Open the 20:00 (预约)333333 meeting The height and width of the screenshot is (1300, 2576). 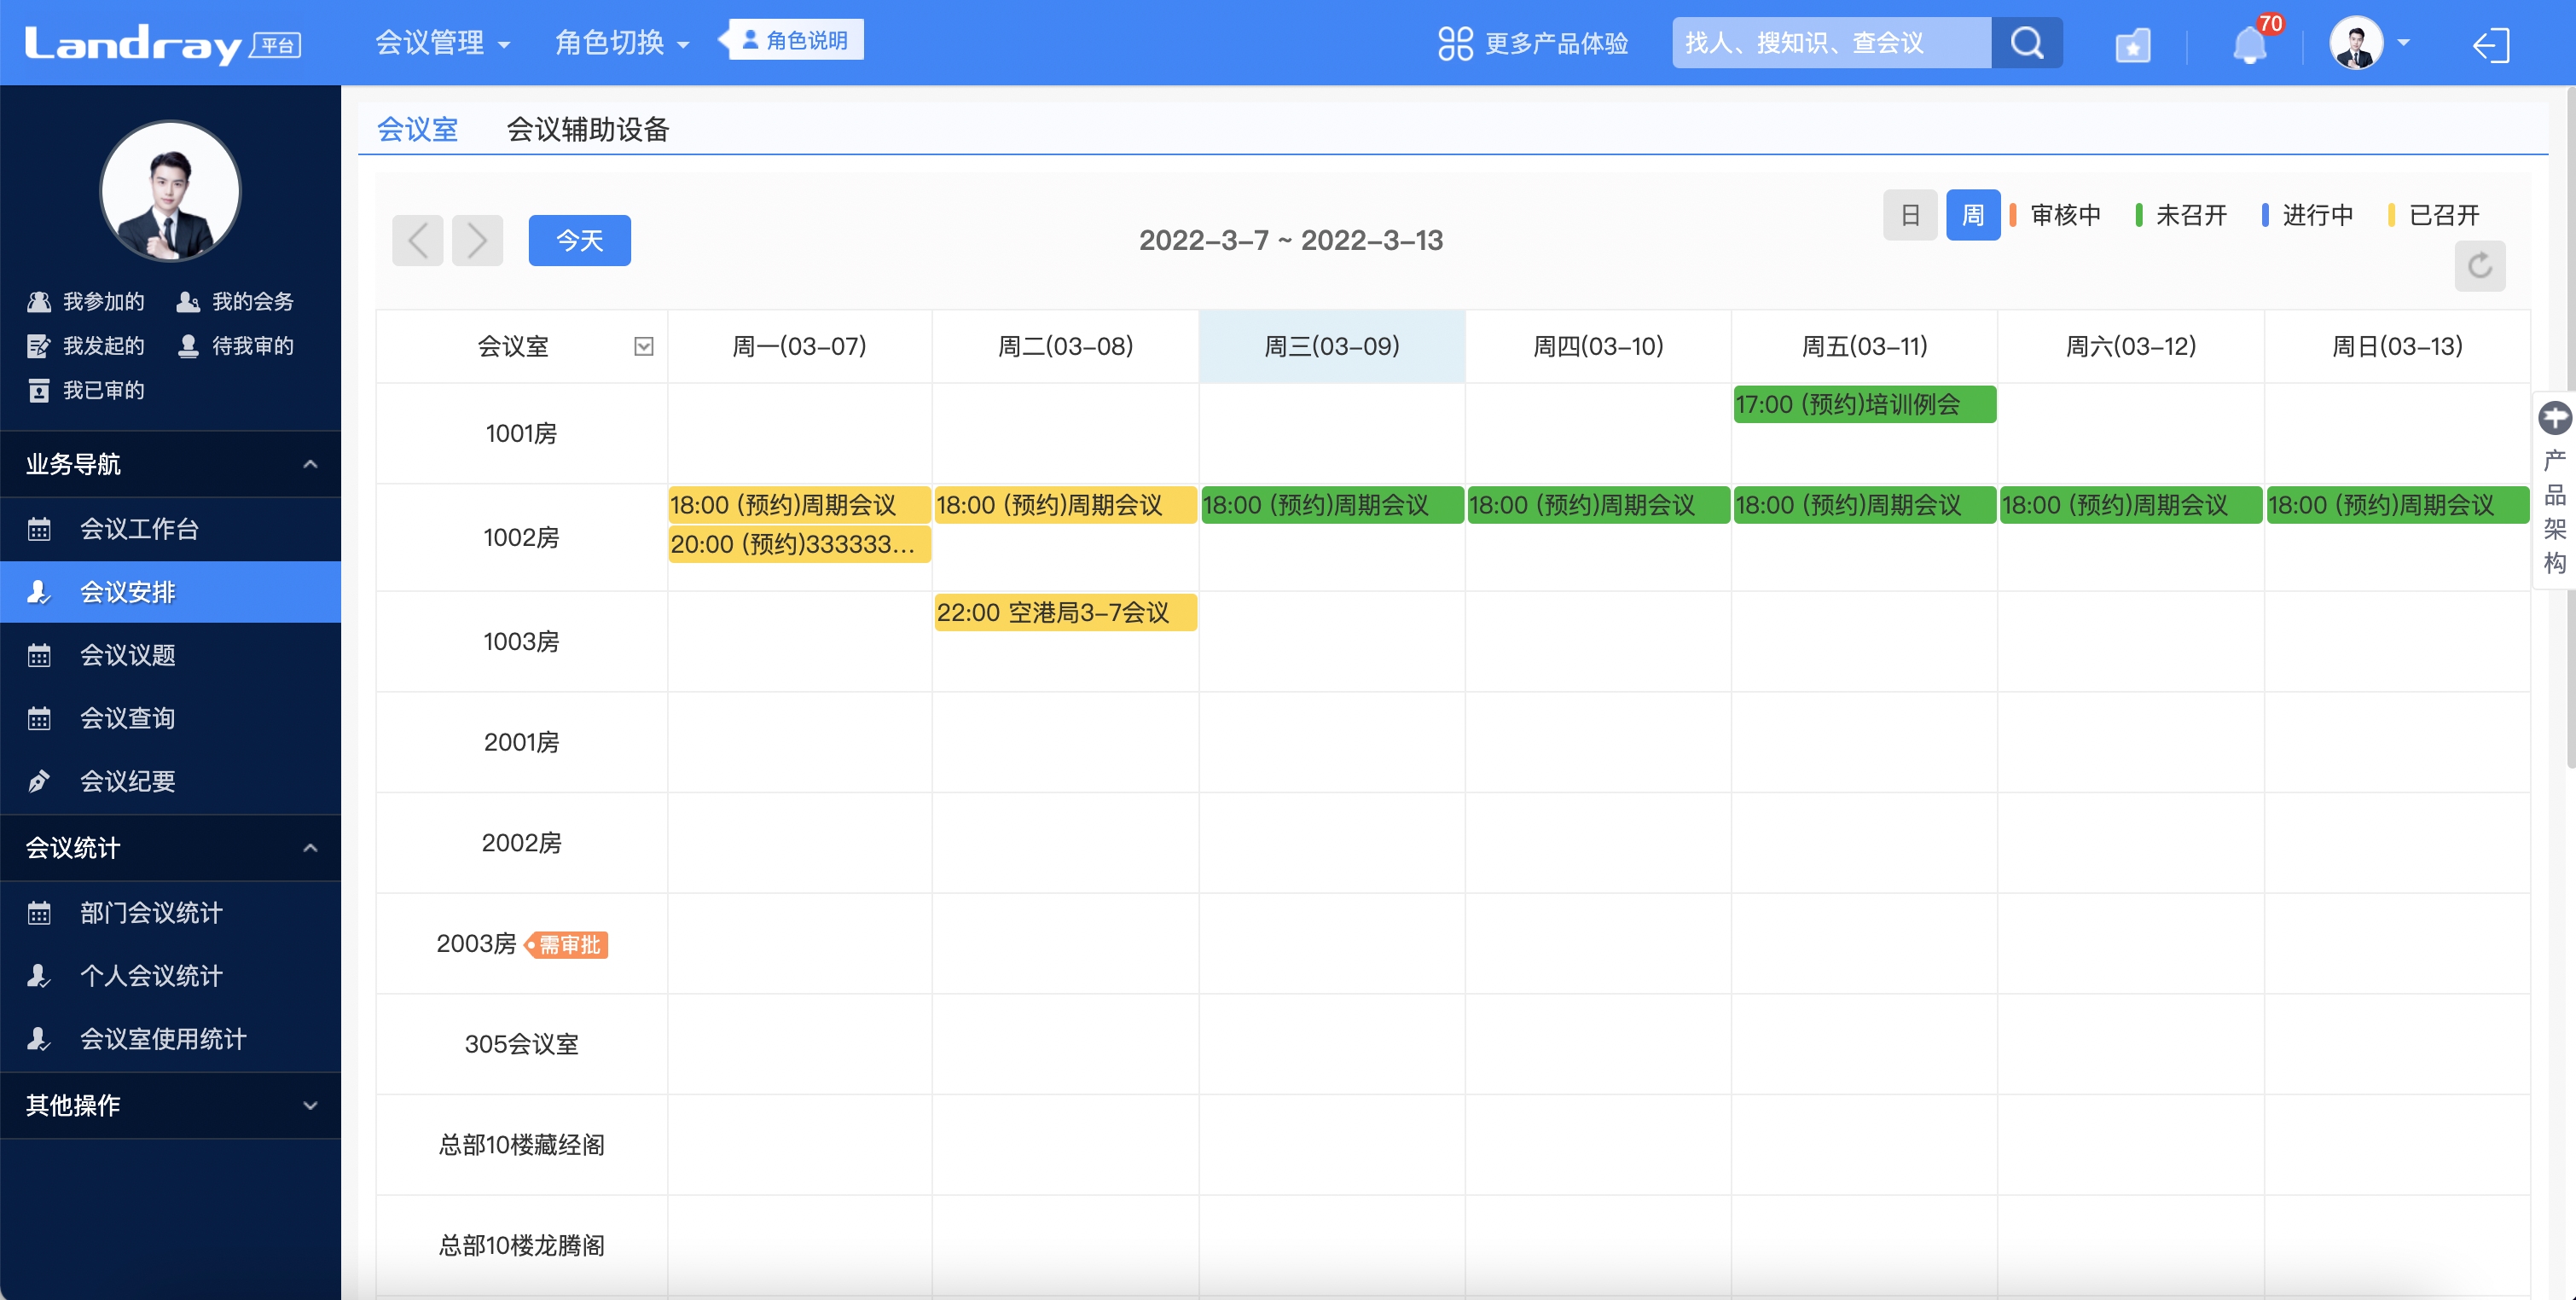(800, 544)
